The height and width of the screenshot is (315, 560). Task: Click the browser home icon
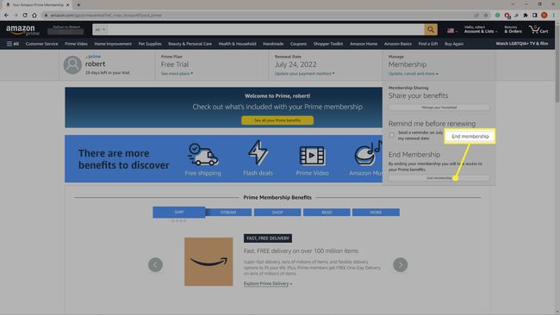click(x=34, y=15)
